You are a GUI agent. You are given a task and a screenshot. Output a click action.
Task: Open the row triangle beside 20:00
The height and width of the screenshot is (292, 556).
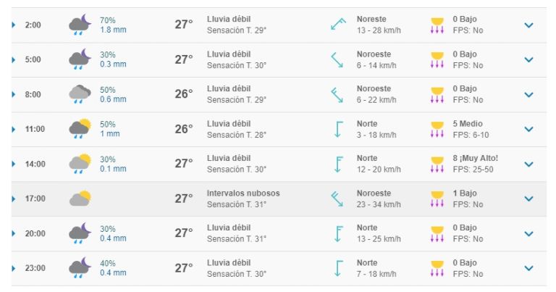14,233
